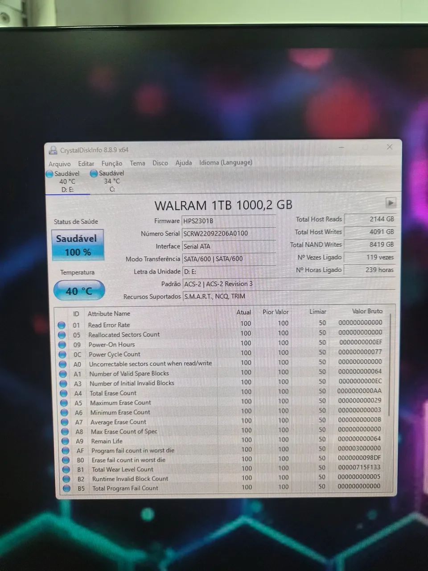This screenshot has height=571, width=428.
Task: Click the CrystalDiskInfo title bar icon
Action: coord(53,150)
